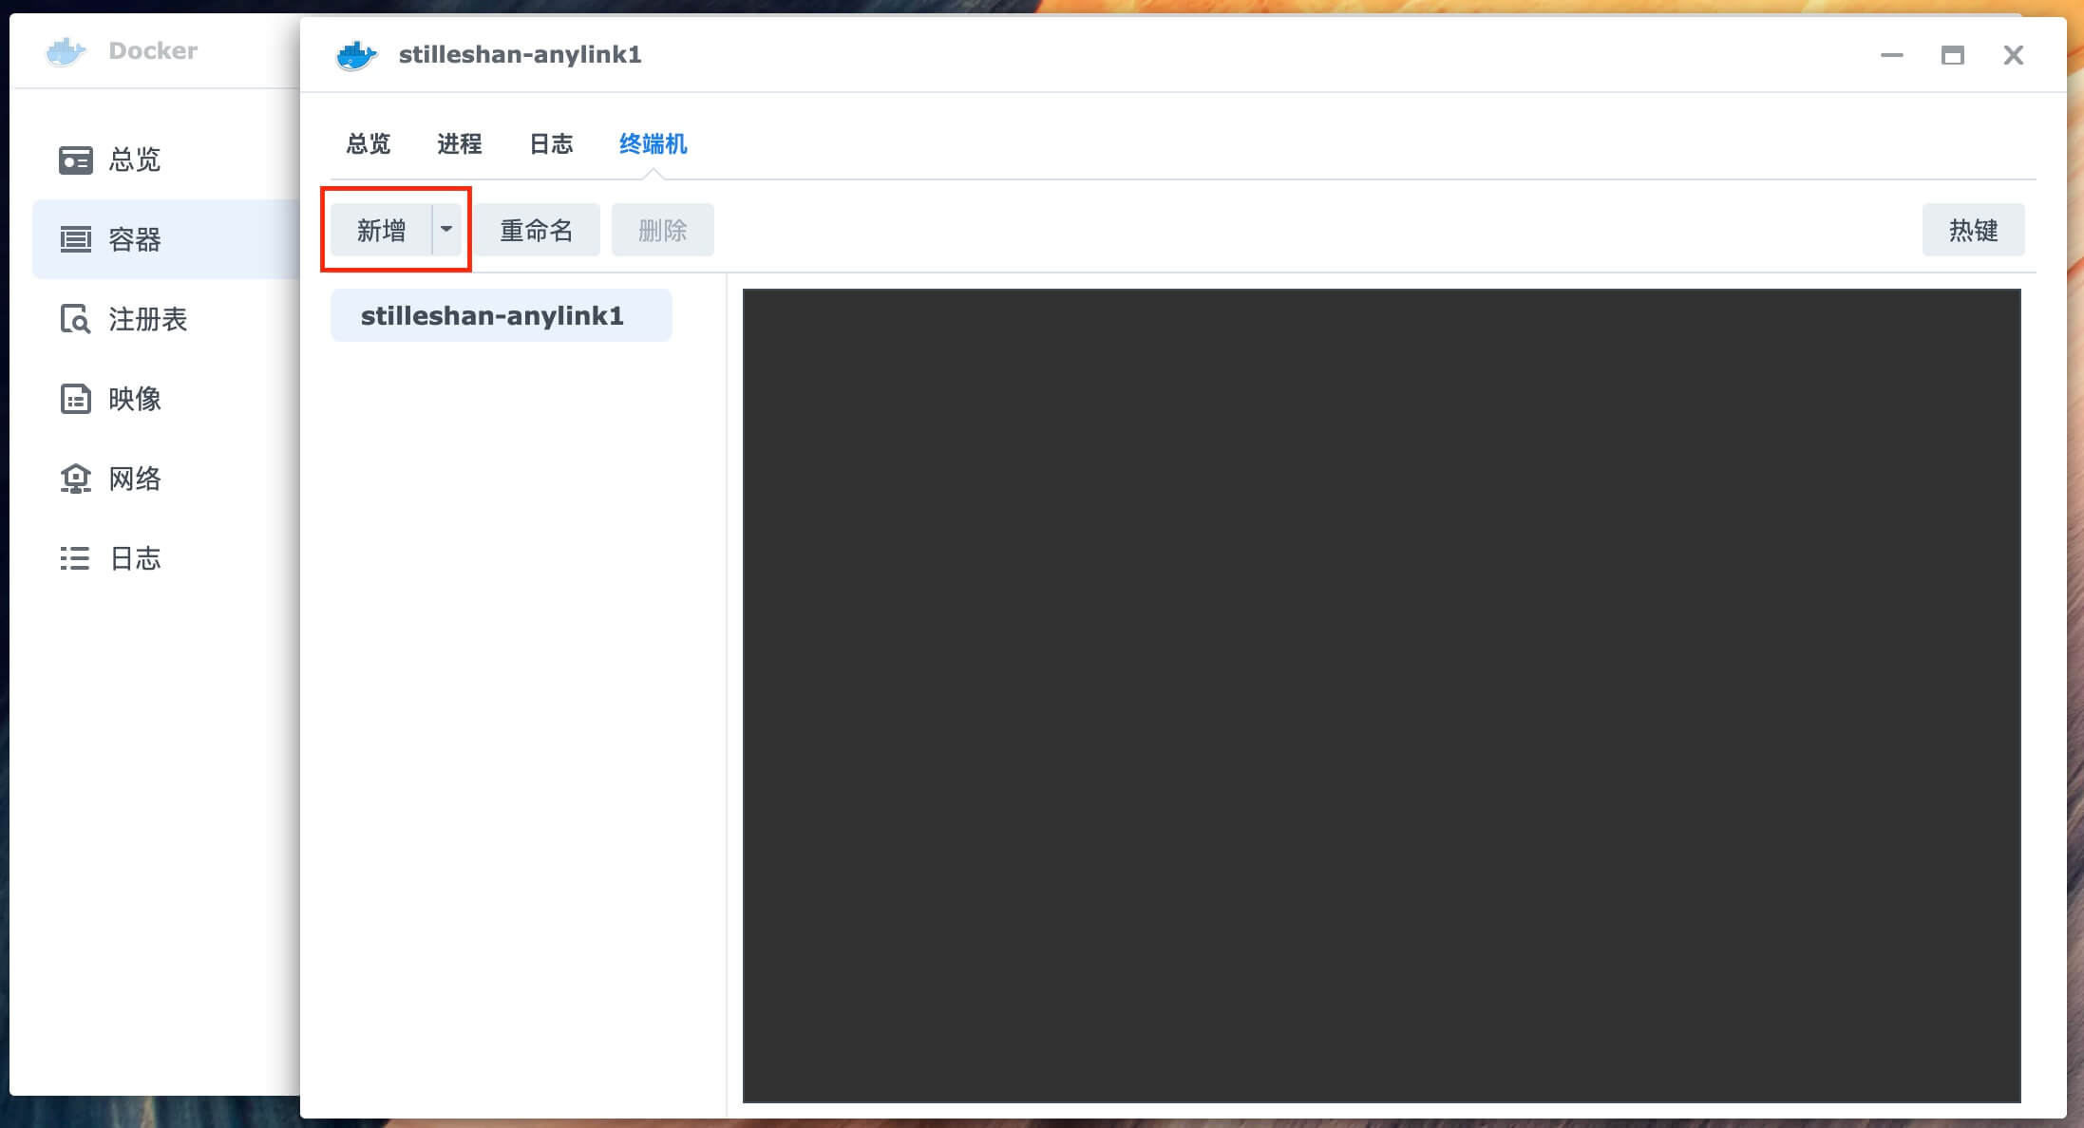Switch to the 进程 tab
Screen dimensions: 2084x1128
pyautogui.click(x=460, y=144)
